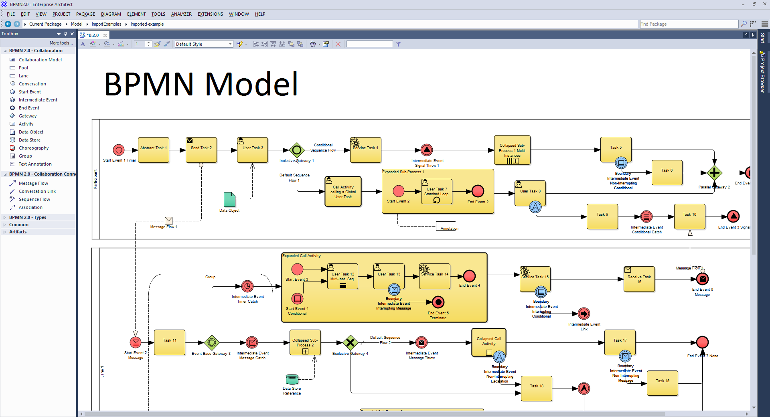Open the Default Style dropdown
Viewport: 770px width, 417px height.
coord(204,44)
